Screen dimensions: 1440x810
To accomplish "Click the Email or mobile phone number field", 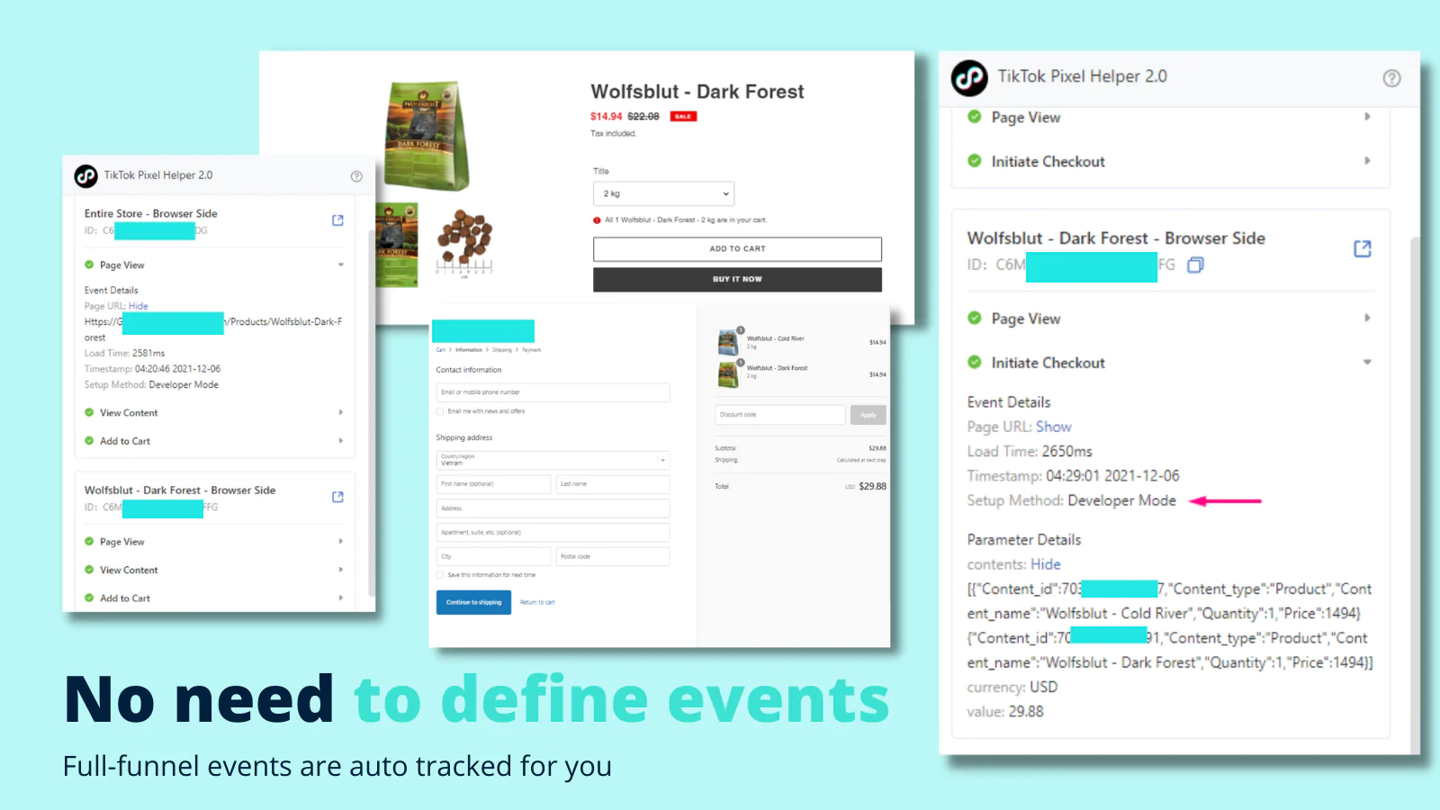I will point(553,392).
